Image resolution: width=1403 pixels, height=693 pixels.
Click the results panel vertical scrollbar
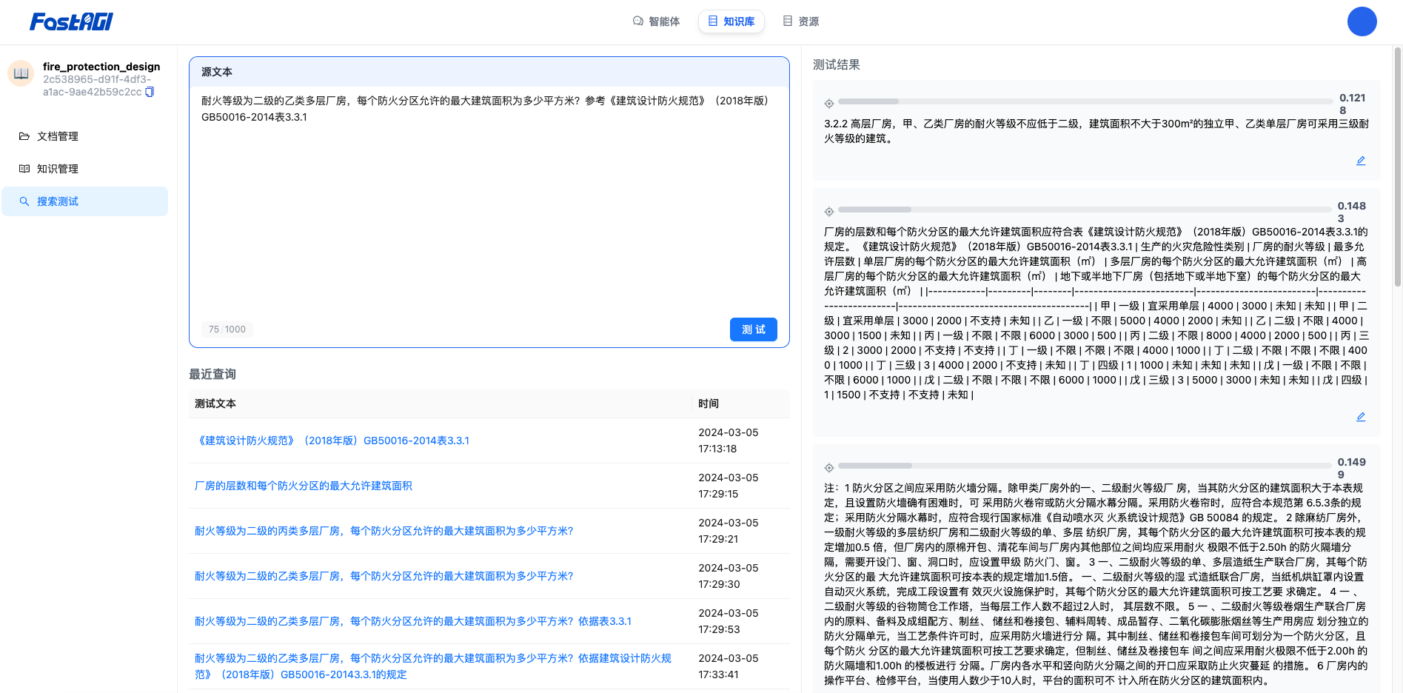[1398, 167]
